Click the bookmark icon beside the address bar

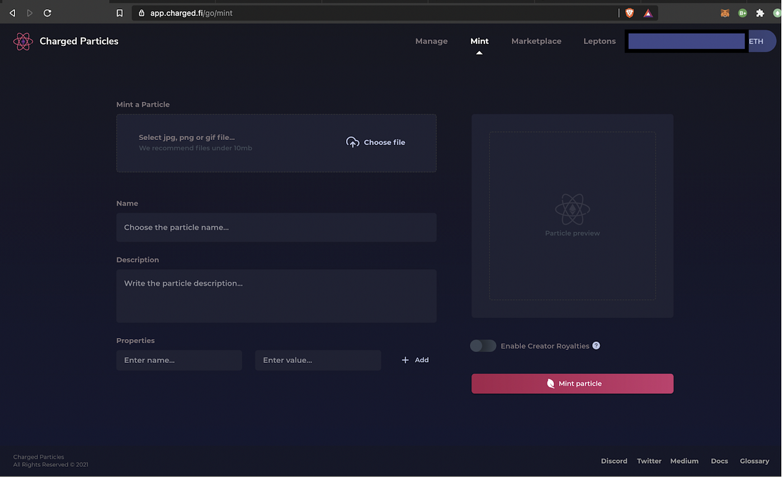click(x=119, y=13)
